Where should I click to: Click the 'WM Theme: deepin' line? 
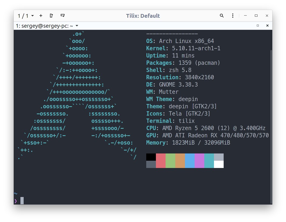172,99
